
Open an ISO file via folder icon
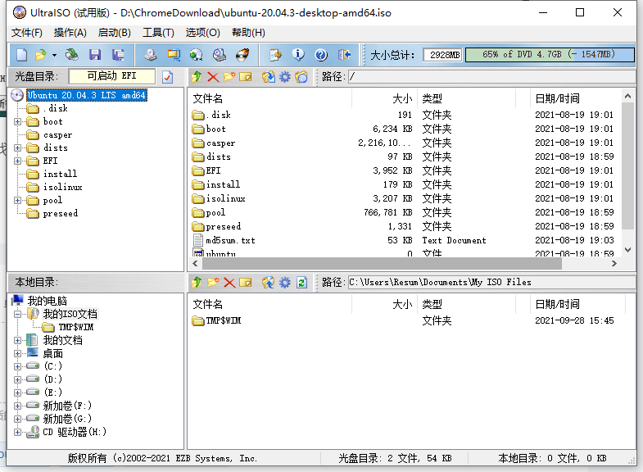41,55
